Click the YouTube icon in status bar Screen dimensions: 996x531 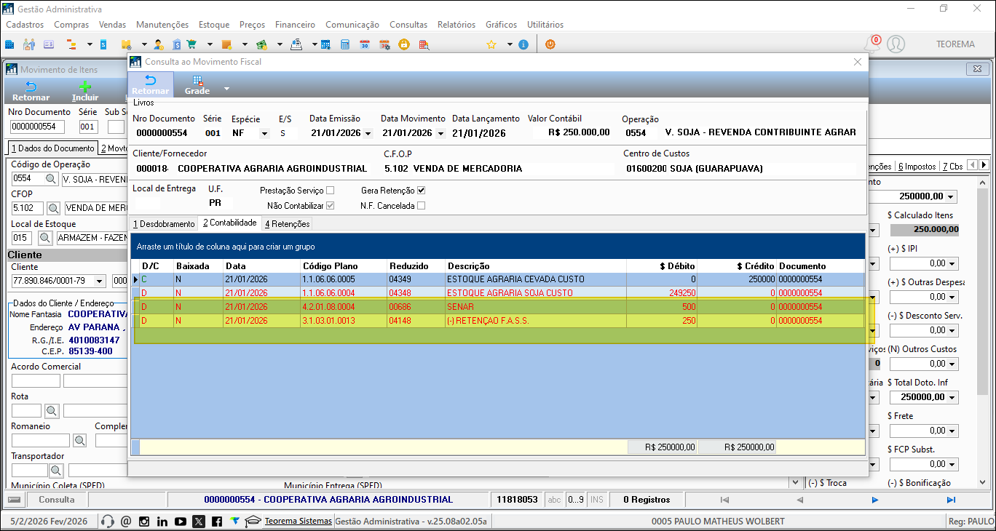(x=180, y=521)
